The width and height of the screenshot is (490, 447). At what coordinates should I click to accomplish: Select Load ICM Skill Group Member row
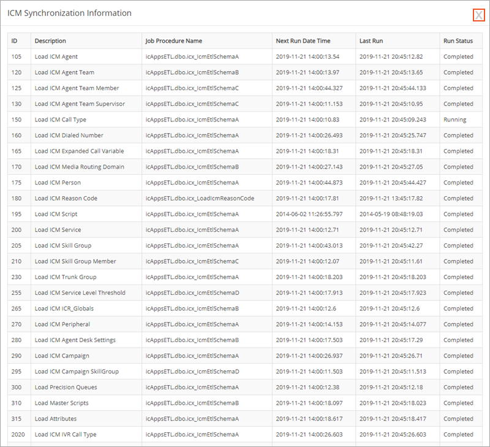click(245, 261)
